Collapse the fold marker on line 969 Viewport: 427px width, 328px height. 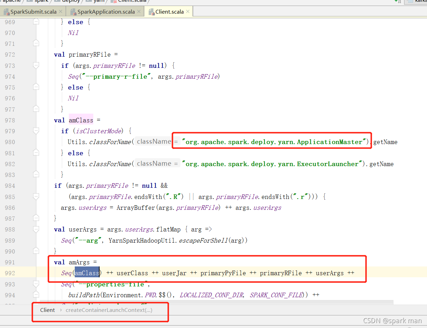36,22
